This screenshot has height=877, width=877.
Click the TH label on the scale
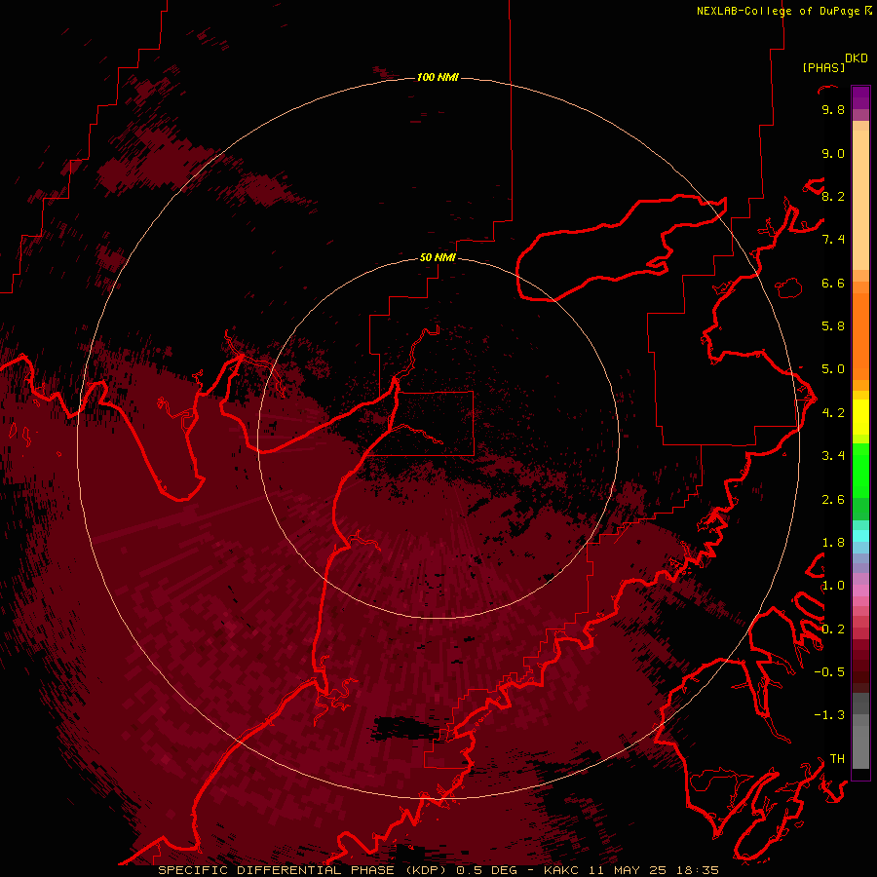coord(837,758)
